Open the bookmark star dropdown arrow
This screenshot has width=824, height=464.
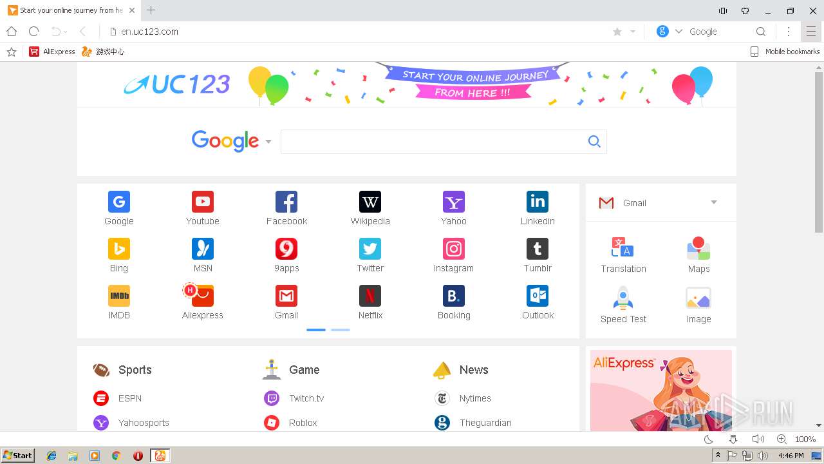[x=633, y=32]
